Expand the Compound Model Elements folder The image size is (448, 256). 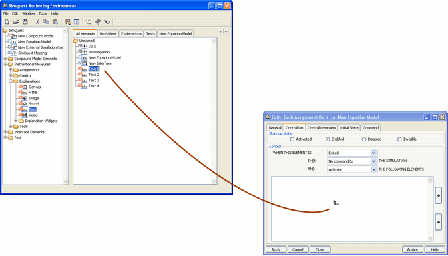click(5, 59)
